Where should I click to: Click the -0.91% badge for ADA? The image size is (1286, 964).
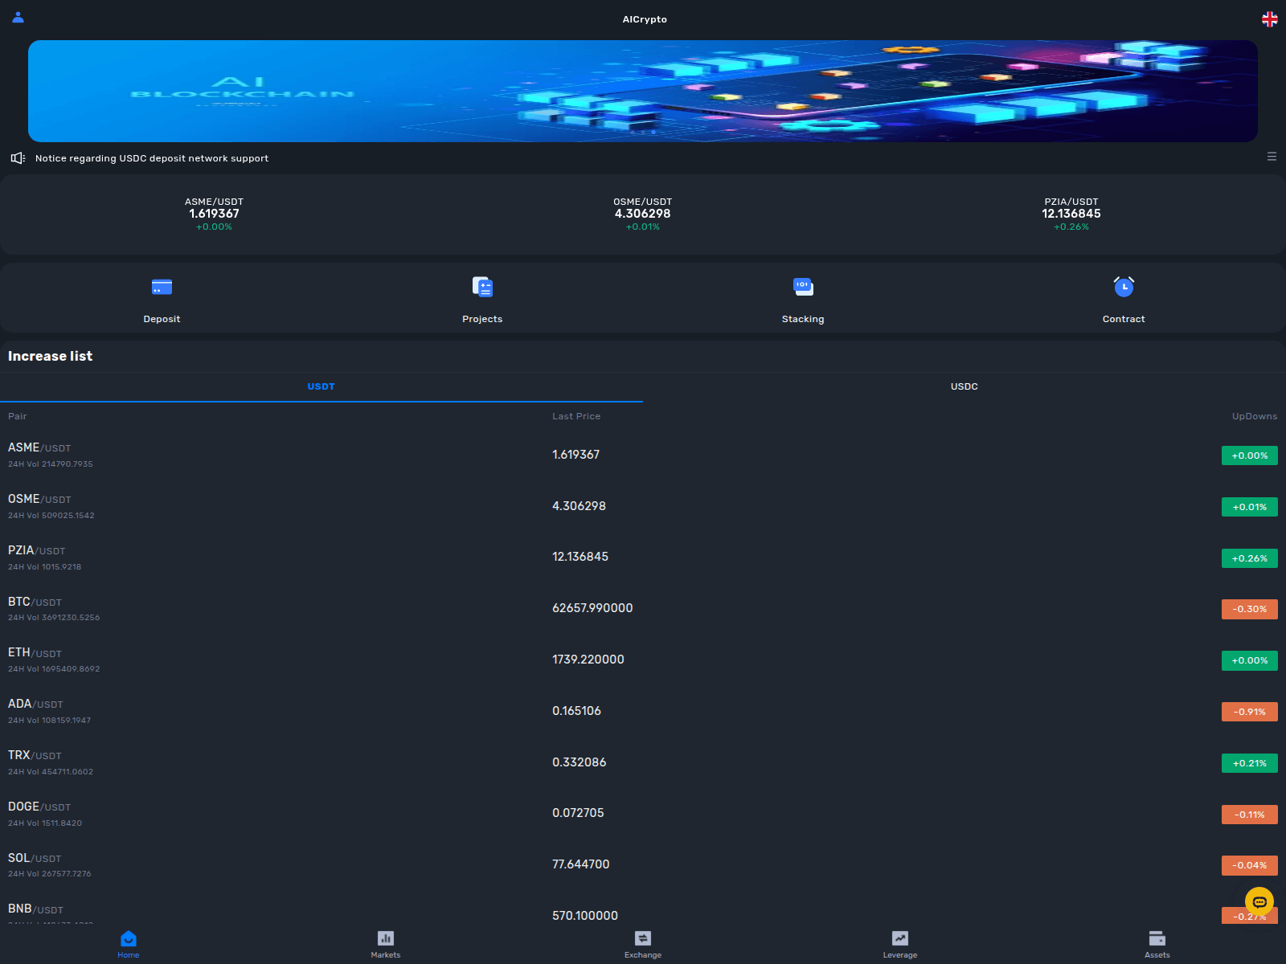coord(1250,712)
